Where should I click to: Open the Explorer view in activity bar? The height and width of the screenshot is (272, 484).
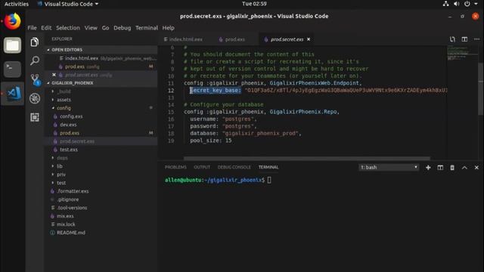pyautogui.click(x=35, y=42)
